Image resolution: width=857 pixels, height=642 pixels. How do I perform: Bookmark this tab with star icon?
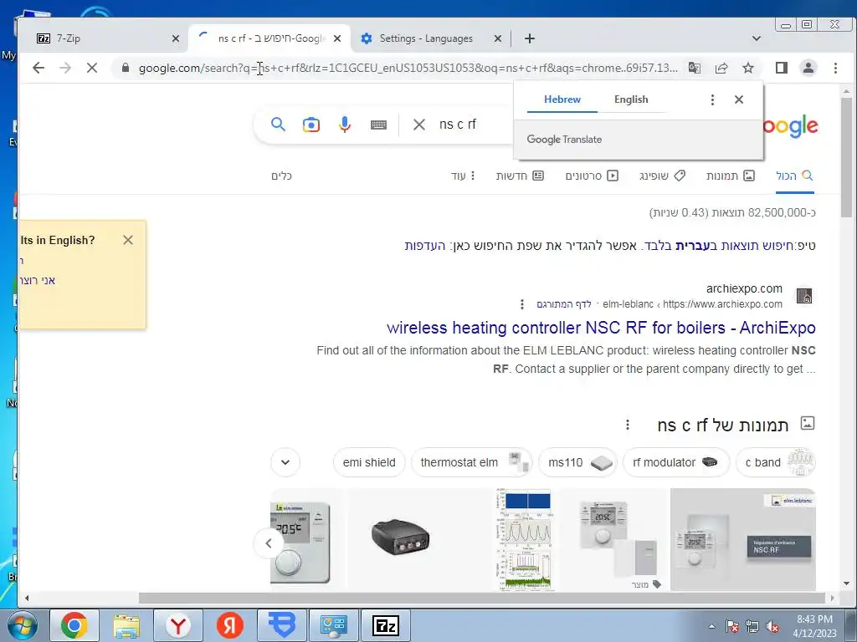[x=748, y=68]
